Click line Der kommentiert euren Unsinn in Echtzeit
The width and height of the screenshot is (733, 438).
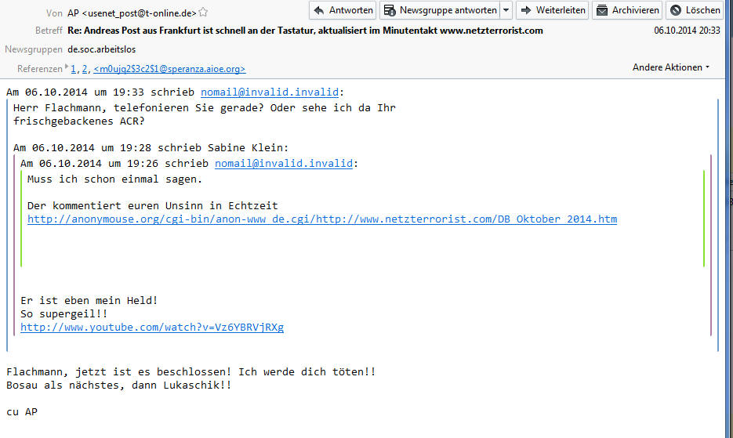(152, 205)
